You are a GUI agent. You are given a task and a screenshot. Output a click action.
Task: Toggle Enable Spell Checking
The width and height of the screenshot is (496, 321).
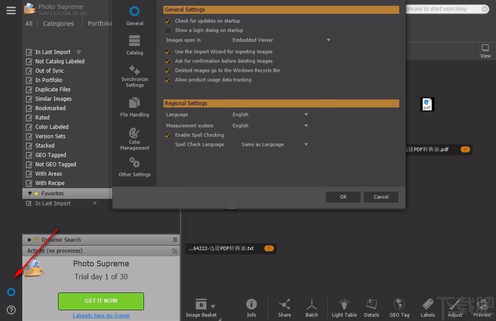168,135
